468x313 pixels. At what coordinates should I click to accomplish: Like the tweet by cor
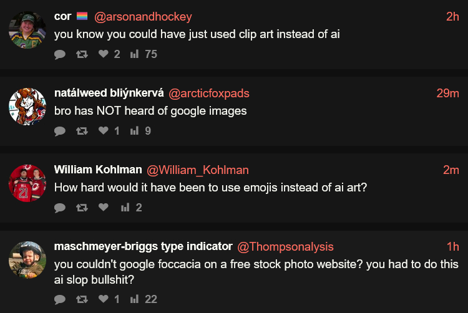click(x=103, y=54)
